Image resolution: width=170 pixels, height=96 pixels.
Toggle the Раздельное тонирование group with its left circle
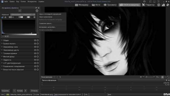pyautogui.click(x=35, y=66)
